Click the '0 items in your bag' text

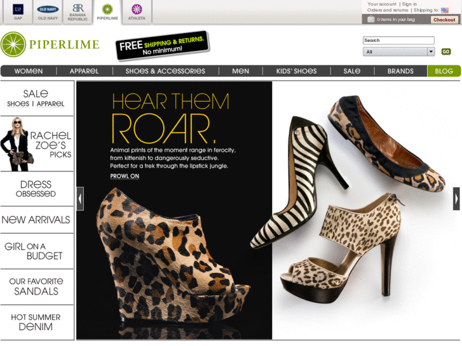pos(396,20)
